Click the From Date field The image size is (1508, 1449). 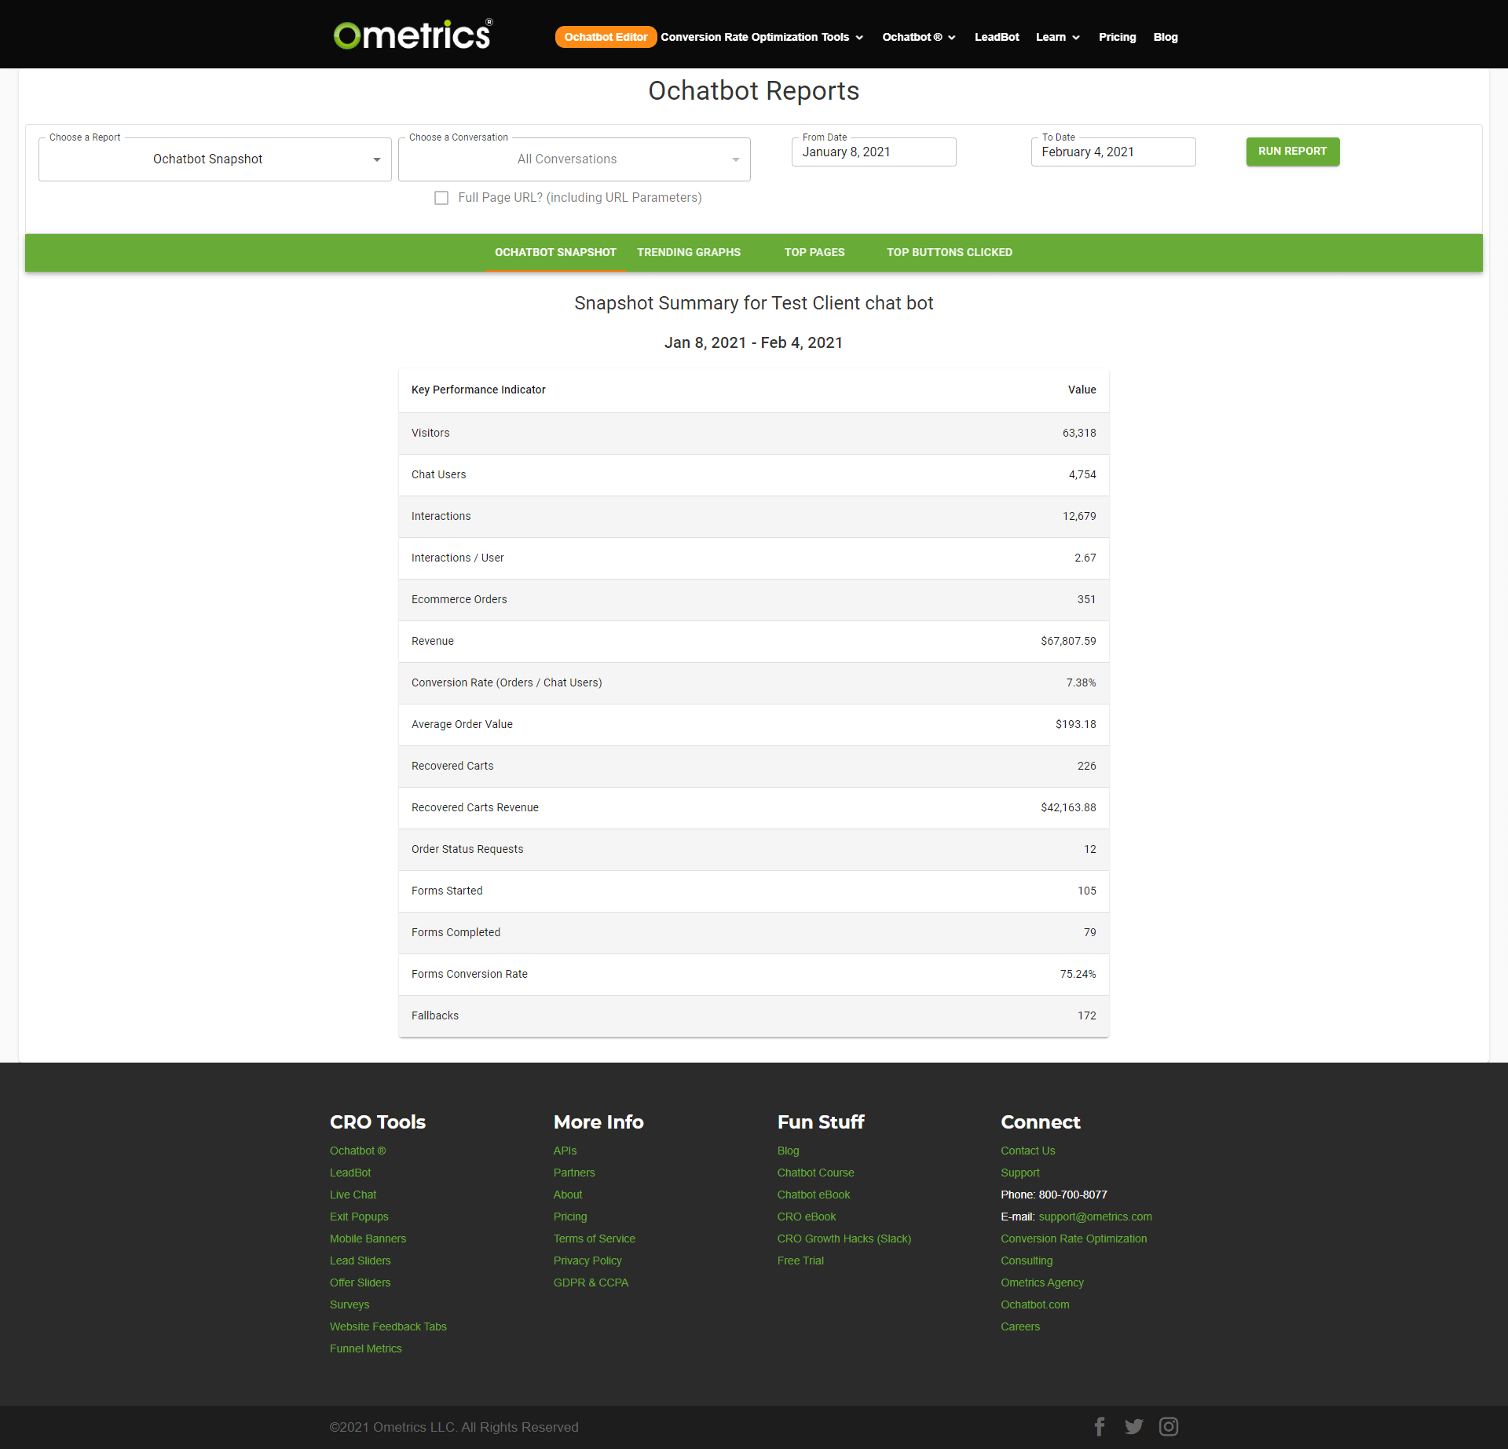pos(873,152)
